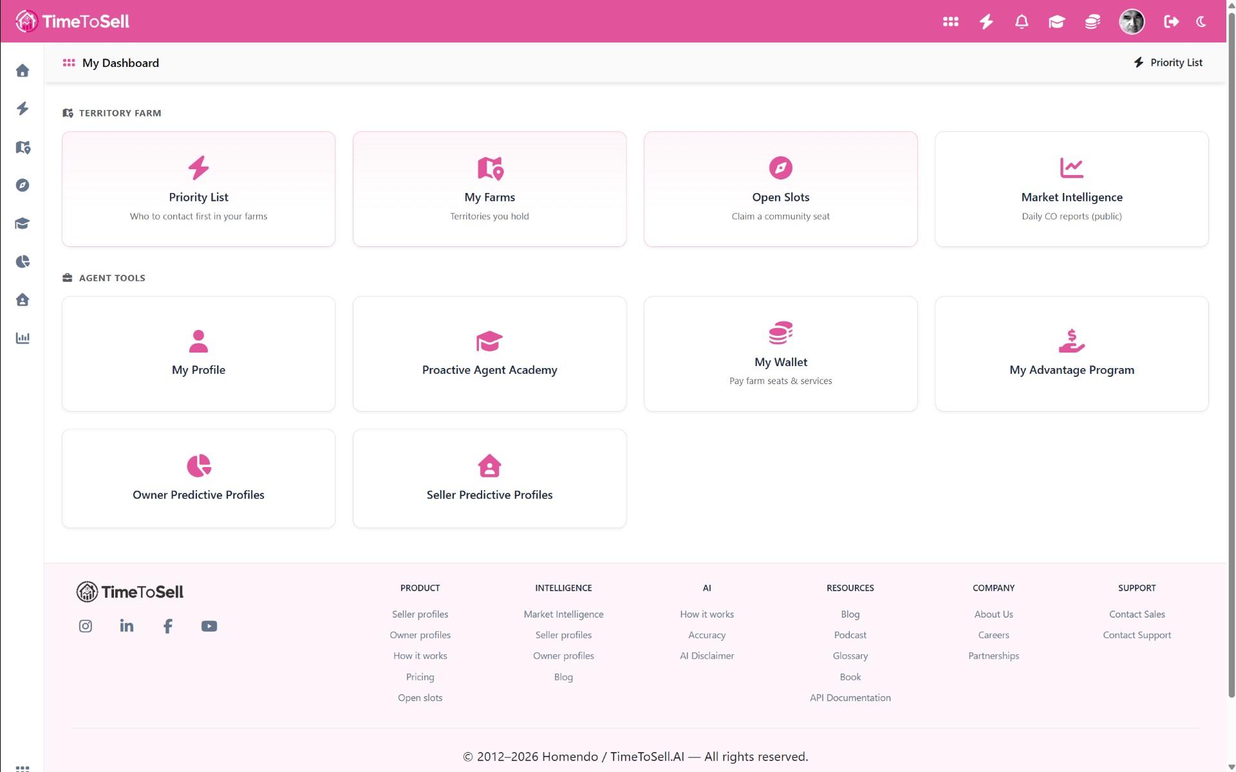Open the Glossary footer link
The image size is (1236, 772).
(850, 656)
